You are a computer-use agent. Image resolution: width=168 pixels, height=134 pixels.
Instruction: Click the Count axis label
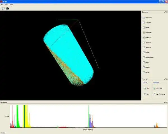coord(7,116)
